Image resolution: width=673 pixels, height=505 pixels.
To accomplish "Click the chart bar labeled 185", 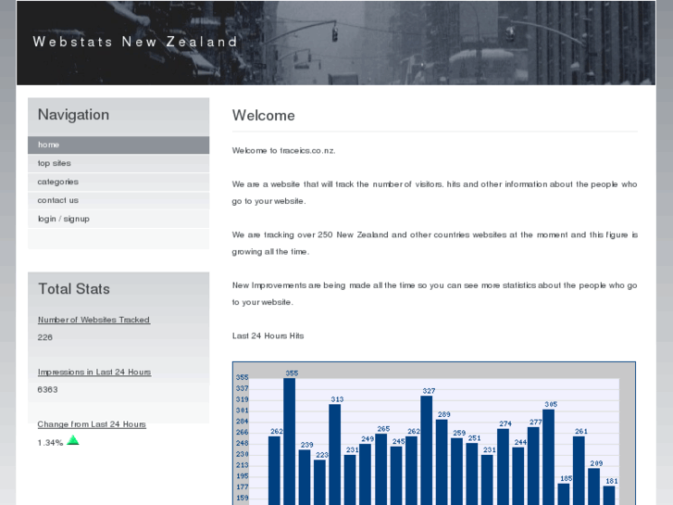I will [564, 494].
